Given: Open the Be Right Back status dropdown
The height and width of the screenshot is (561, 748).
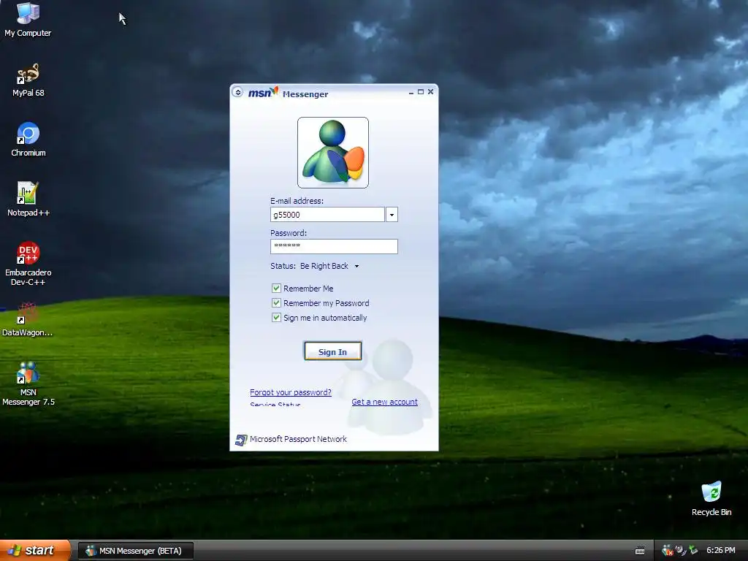Looking at the screenshot, I should pos(329,266).
